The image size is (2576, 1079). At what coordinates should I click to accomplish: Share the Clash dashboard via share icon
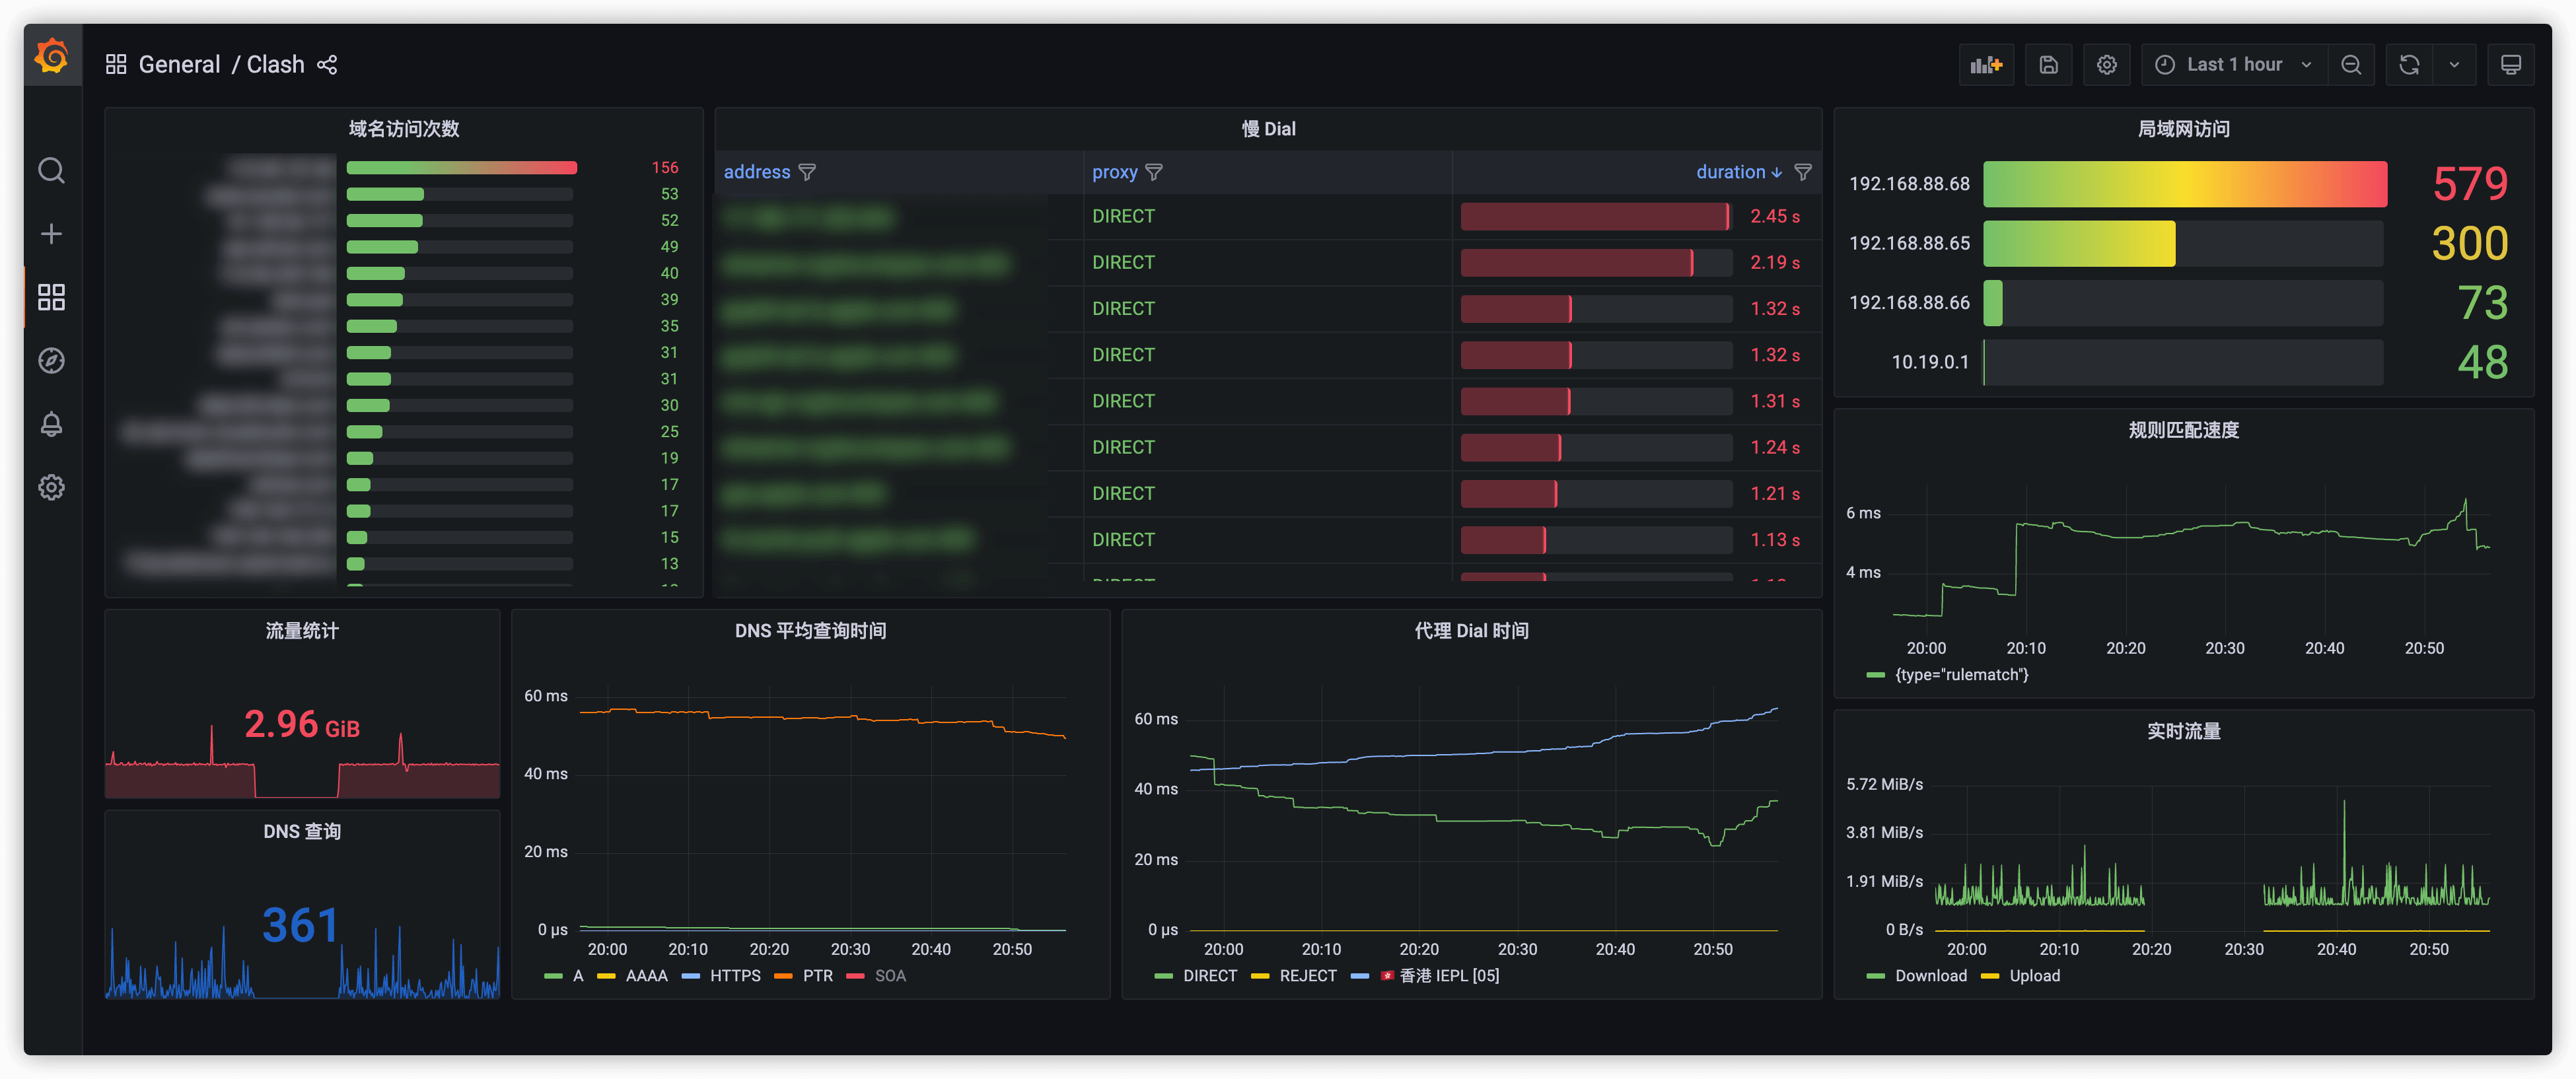click(327, 65)
